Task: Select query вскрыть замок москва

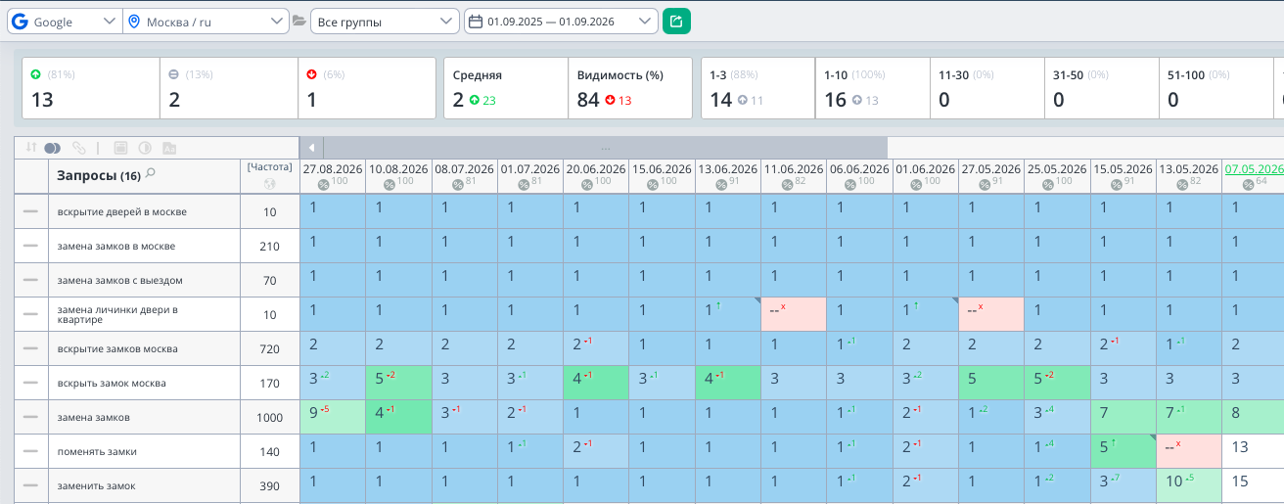Action: 112,383
